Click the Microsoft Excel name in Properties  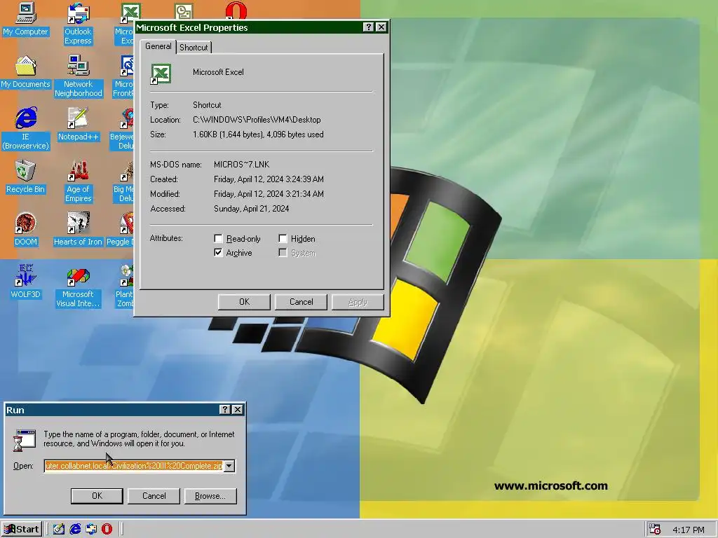coord(218,72)
